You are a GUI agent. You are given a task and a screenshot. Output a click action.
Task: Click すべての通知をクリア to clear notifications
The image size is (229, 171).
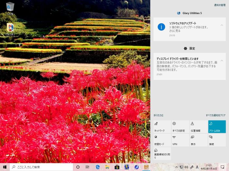pos(216,115)
